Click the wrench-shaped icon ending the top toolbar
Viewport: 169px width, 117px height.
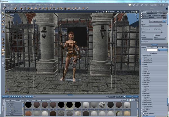tap(87, 8)
